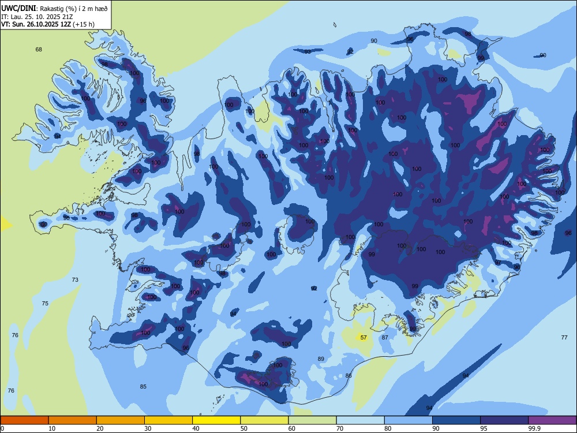Click the '85' humidity value over the sea
The width and height of the screenshot is (577, 433).
(x=143, y=386)
